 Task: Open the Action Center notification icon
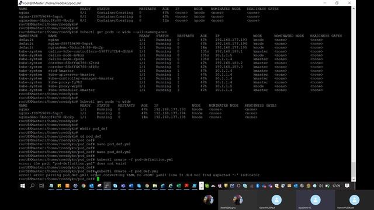pos(347,185)
